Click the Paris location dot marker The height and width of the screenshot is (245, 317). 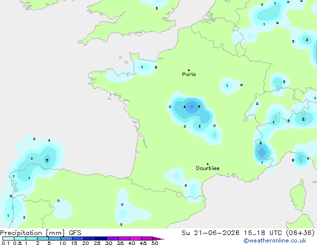(x=189, y=70)
